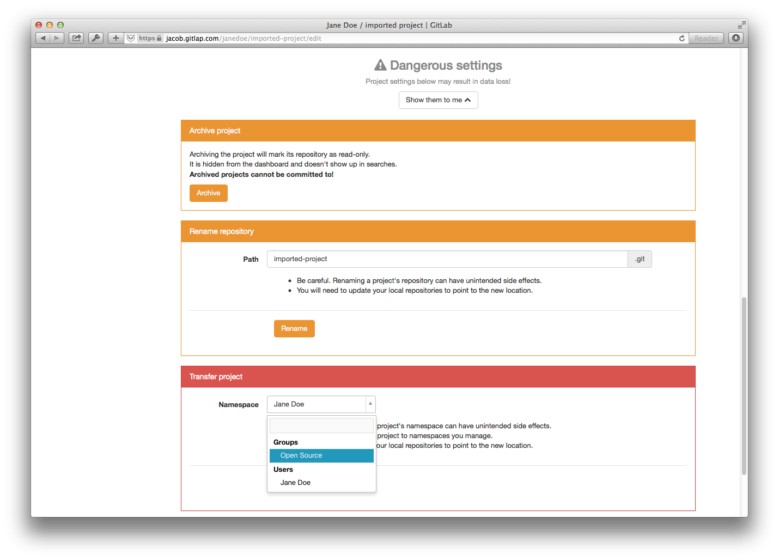The image size is (779, 560).
Task: Close the Namespace dropdown using its arrow
Action: pyautogui.click(x=370, y=404)
